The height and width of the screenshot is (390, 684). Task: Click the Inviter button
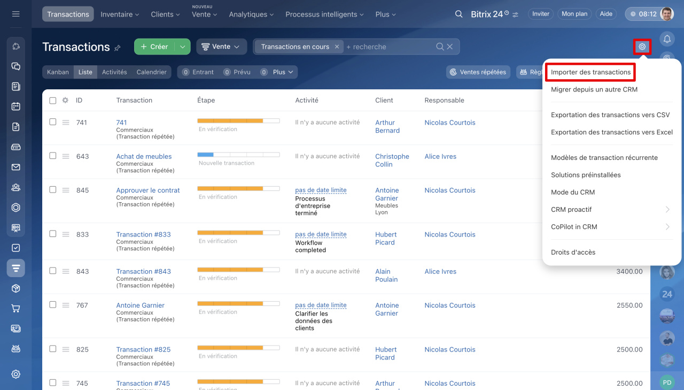pos(540,14)
